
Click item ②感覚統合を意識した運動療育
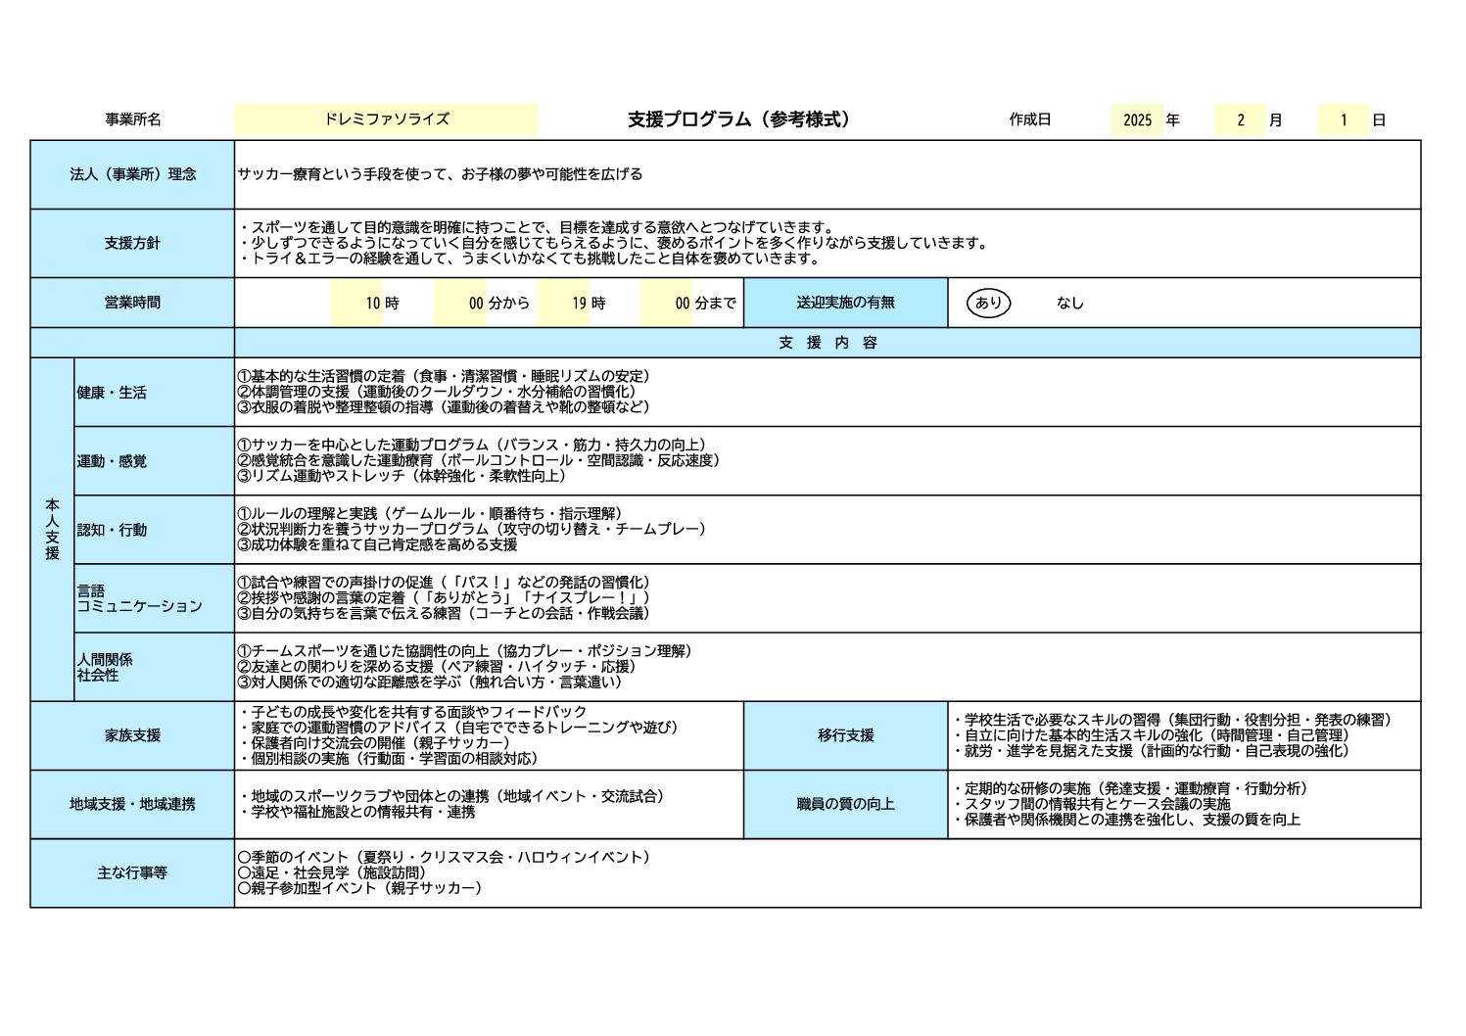tap(479, 460)
